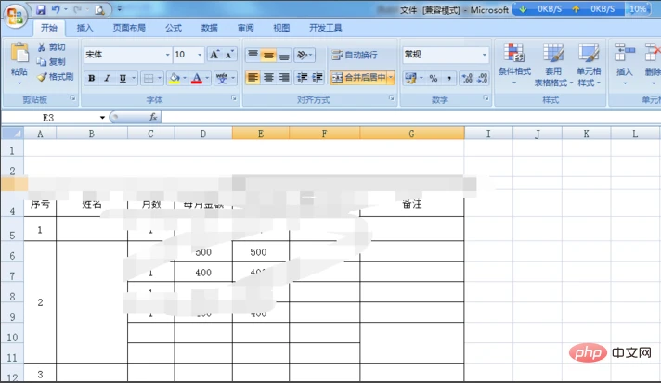Open Conditional Formatting (条件格式)

(x=514, y=64)
